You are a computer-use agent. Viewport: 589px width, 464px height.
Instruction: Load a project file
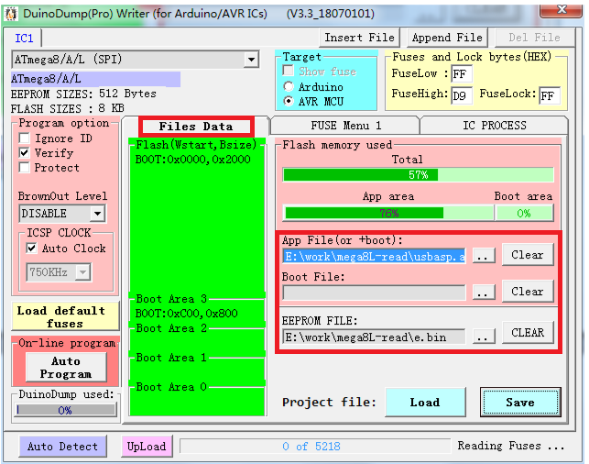coord(425,403)
